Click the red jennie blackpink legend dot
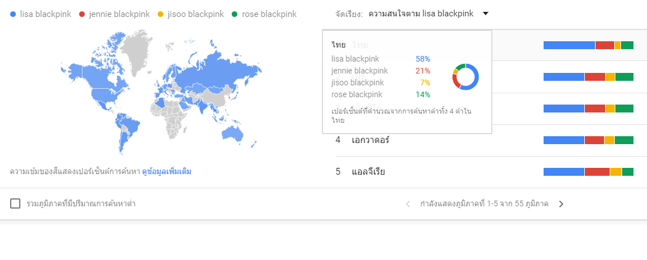Viewport: 647px width, 260px height. (x=82, y=14)
